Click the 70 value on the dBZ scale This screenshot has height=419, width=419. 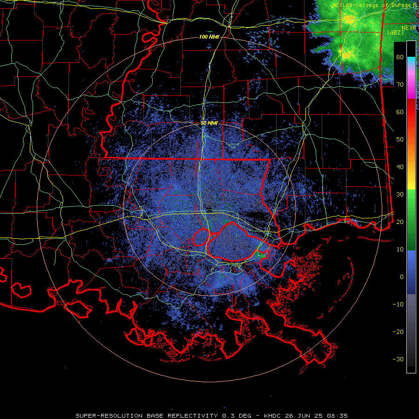pos(400,85)
